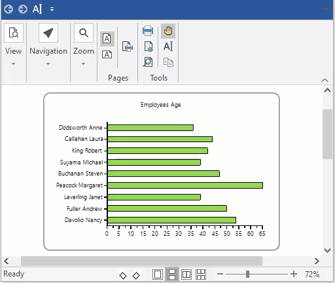Switch to continuous page layout in status bar

coord(172,274)
